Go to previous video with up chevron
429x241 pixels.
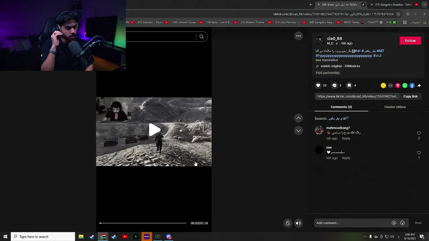[298, 118]
